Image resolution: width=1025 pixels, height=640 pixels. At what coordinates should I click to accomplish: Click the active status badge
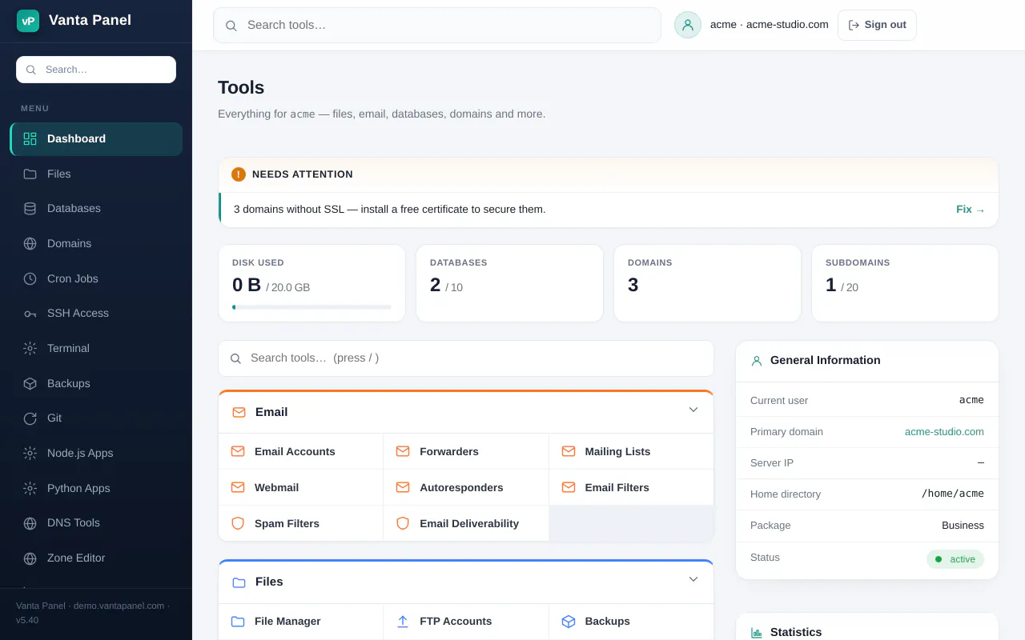point(955,559)
